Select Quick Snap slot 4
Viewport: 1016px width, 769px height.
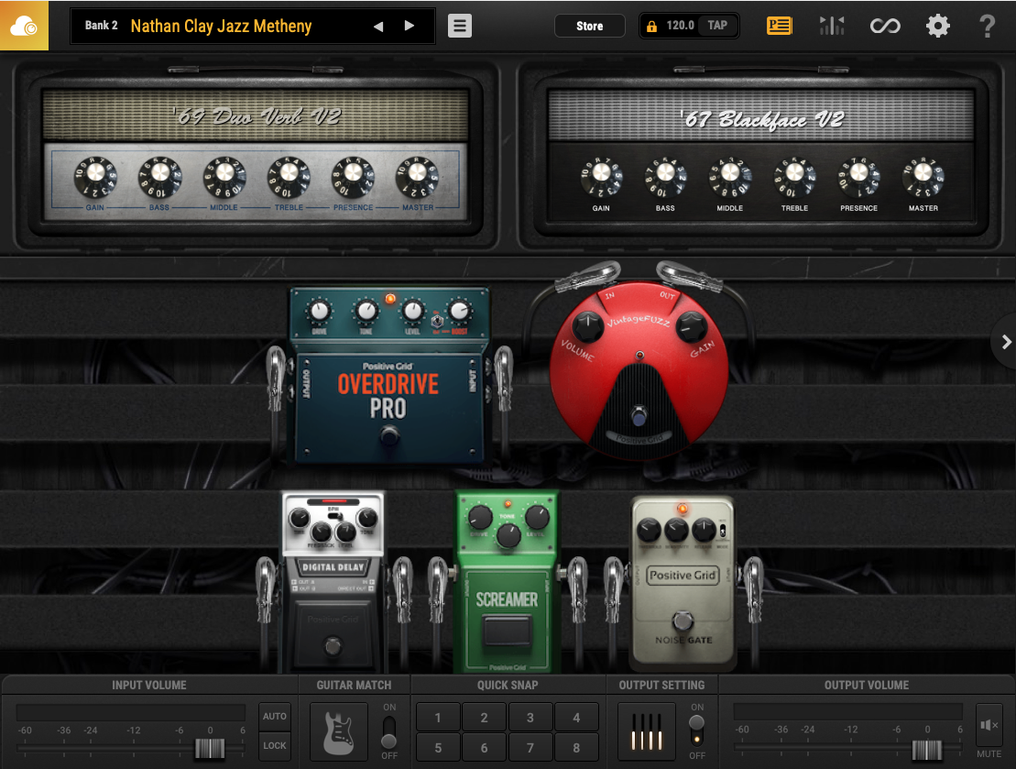coord(576,718)
